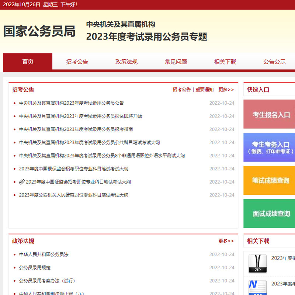
Task: Open the 考生考务入口 payment and ticket button
Action: [x=269, y=147]
